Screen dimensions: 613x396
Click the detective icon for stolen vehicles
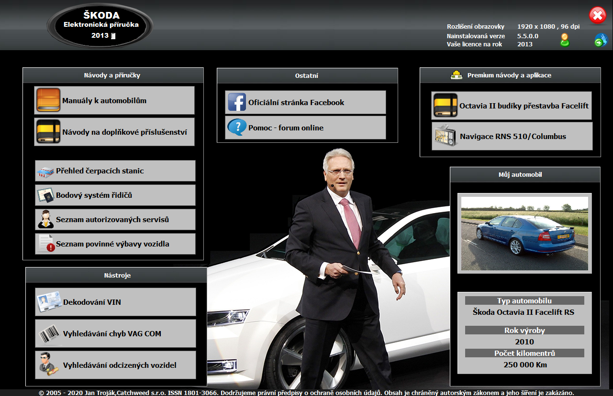click(49, 365)
